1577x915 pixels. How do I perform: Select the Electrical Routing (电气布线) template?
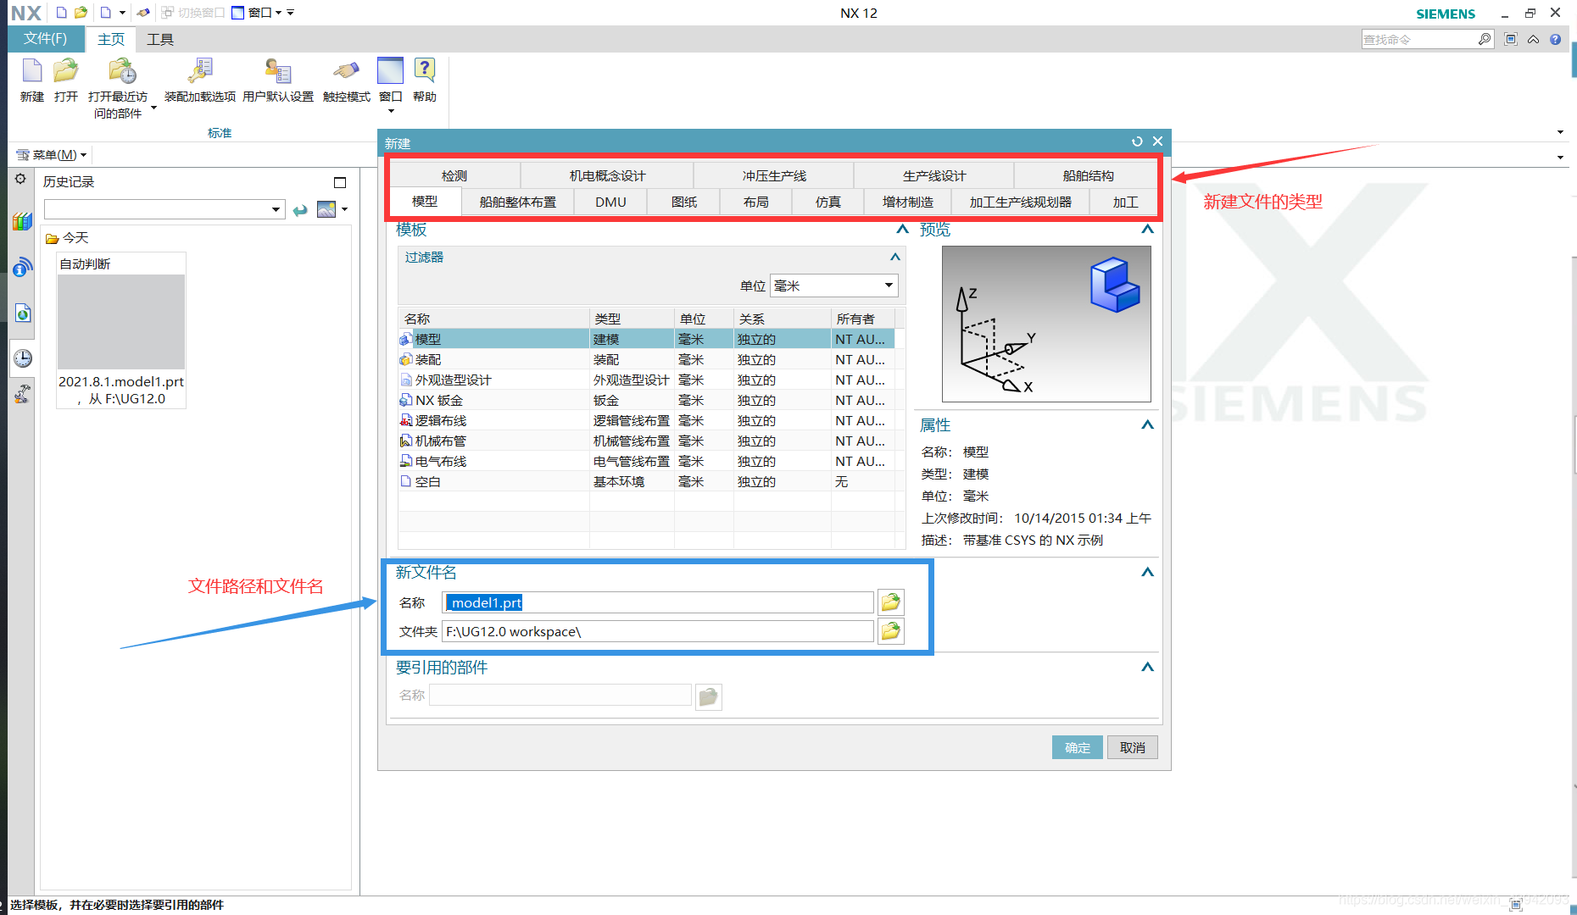pos(646,461)
